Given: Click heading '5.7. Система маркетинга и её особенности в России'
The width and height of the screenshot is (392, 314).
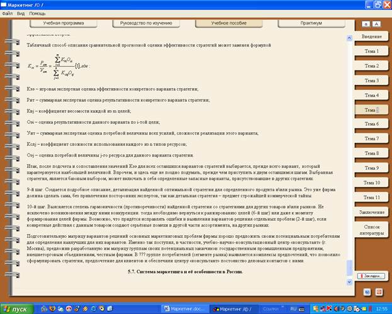Looking at the screenshot, I should click(185, 272).
